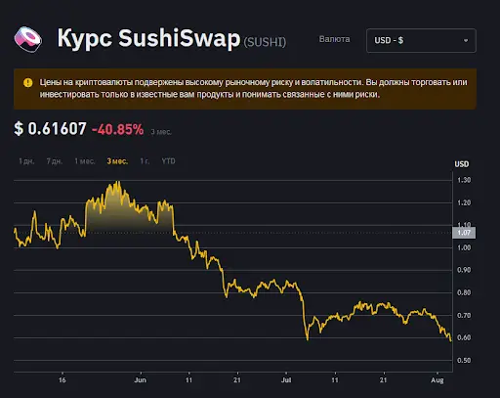The height and width of the screenshot is (398, 500).
Task: Select the 1 мес. time range
Action: pos(85,161)
